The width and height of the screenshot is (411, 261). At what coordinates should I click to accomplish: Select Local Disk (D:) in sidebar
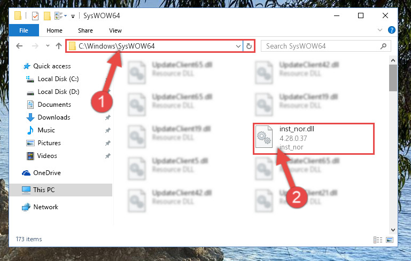click(x=58, y=92)
